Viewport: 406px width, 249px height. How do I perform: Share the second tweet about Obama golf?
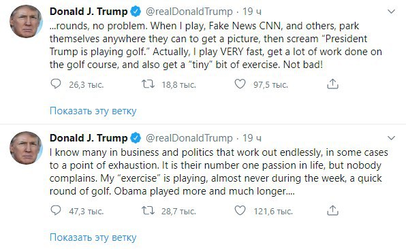pyautogui.click(x=332, y=210)
